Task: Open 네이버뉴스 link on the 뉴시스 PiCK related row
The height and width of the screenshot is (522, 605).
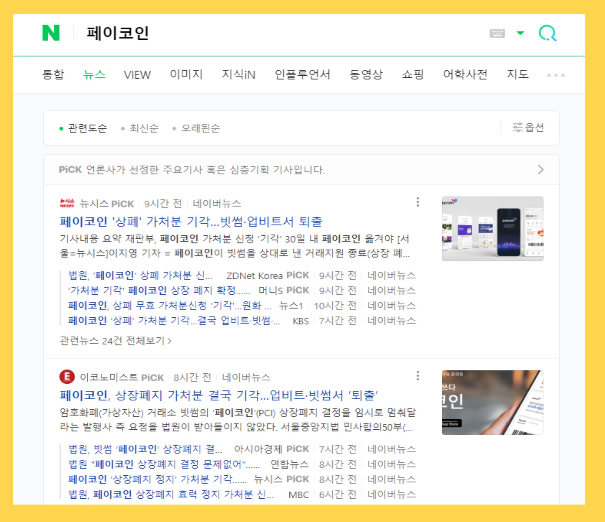Action: tap(392, 479)
